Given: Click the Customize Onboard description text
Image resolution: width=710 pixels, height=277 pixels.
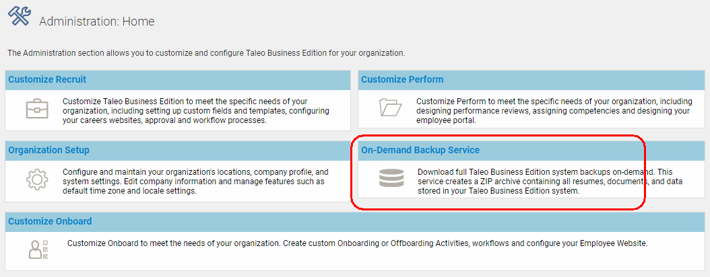Looking at the screenshot, I should coord(358,243).
